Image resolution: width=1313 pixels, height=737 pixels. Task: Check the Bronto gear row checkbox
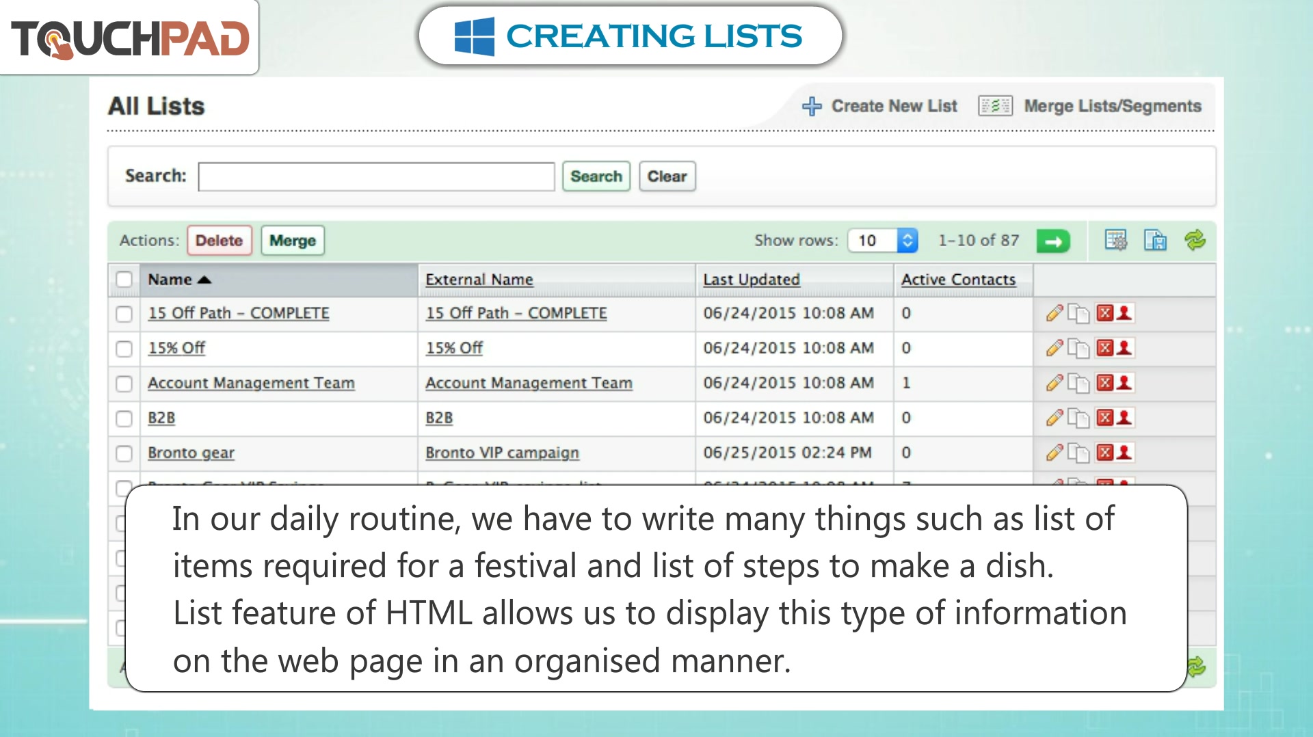(x=124, y=453)
